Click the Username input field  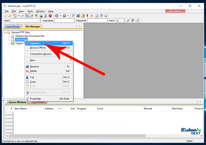point(64,21)
